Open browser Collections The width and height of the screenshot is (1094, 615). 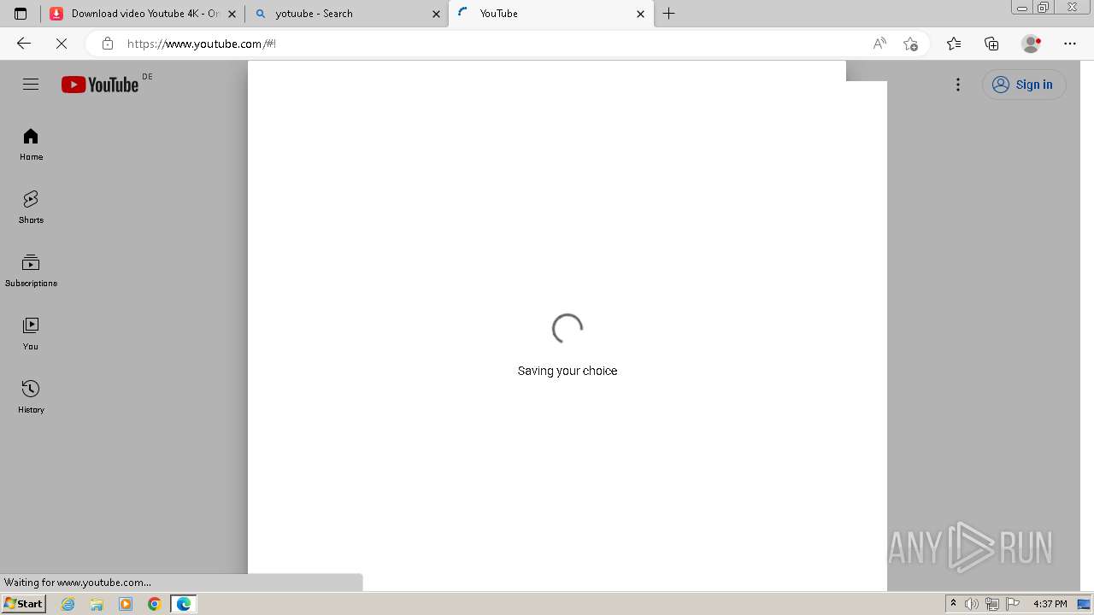tap(991, 44)
